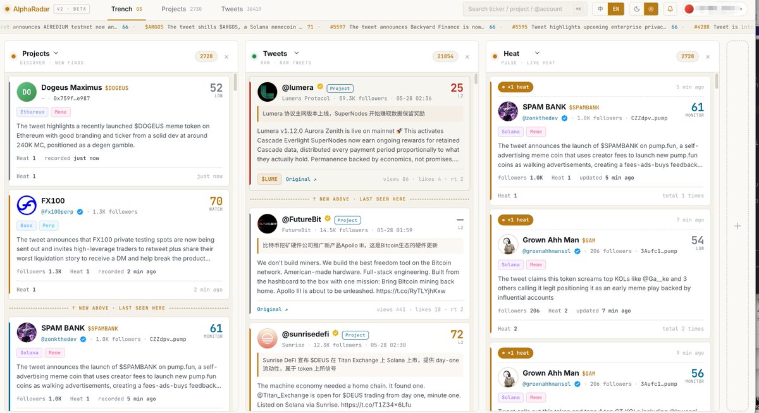Viewport: 759px width, 413px height.
Task: Enable light mode sun toggle
Action: (651, 9)
